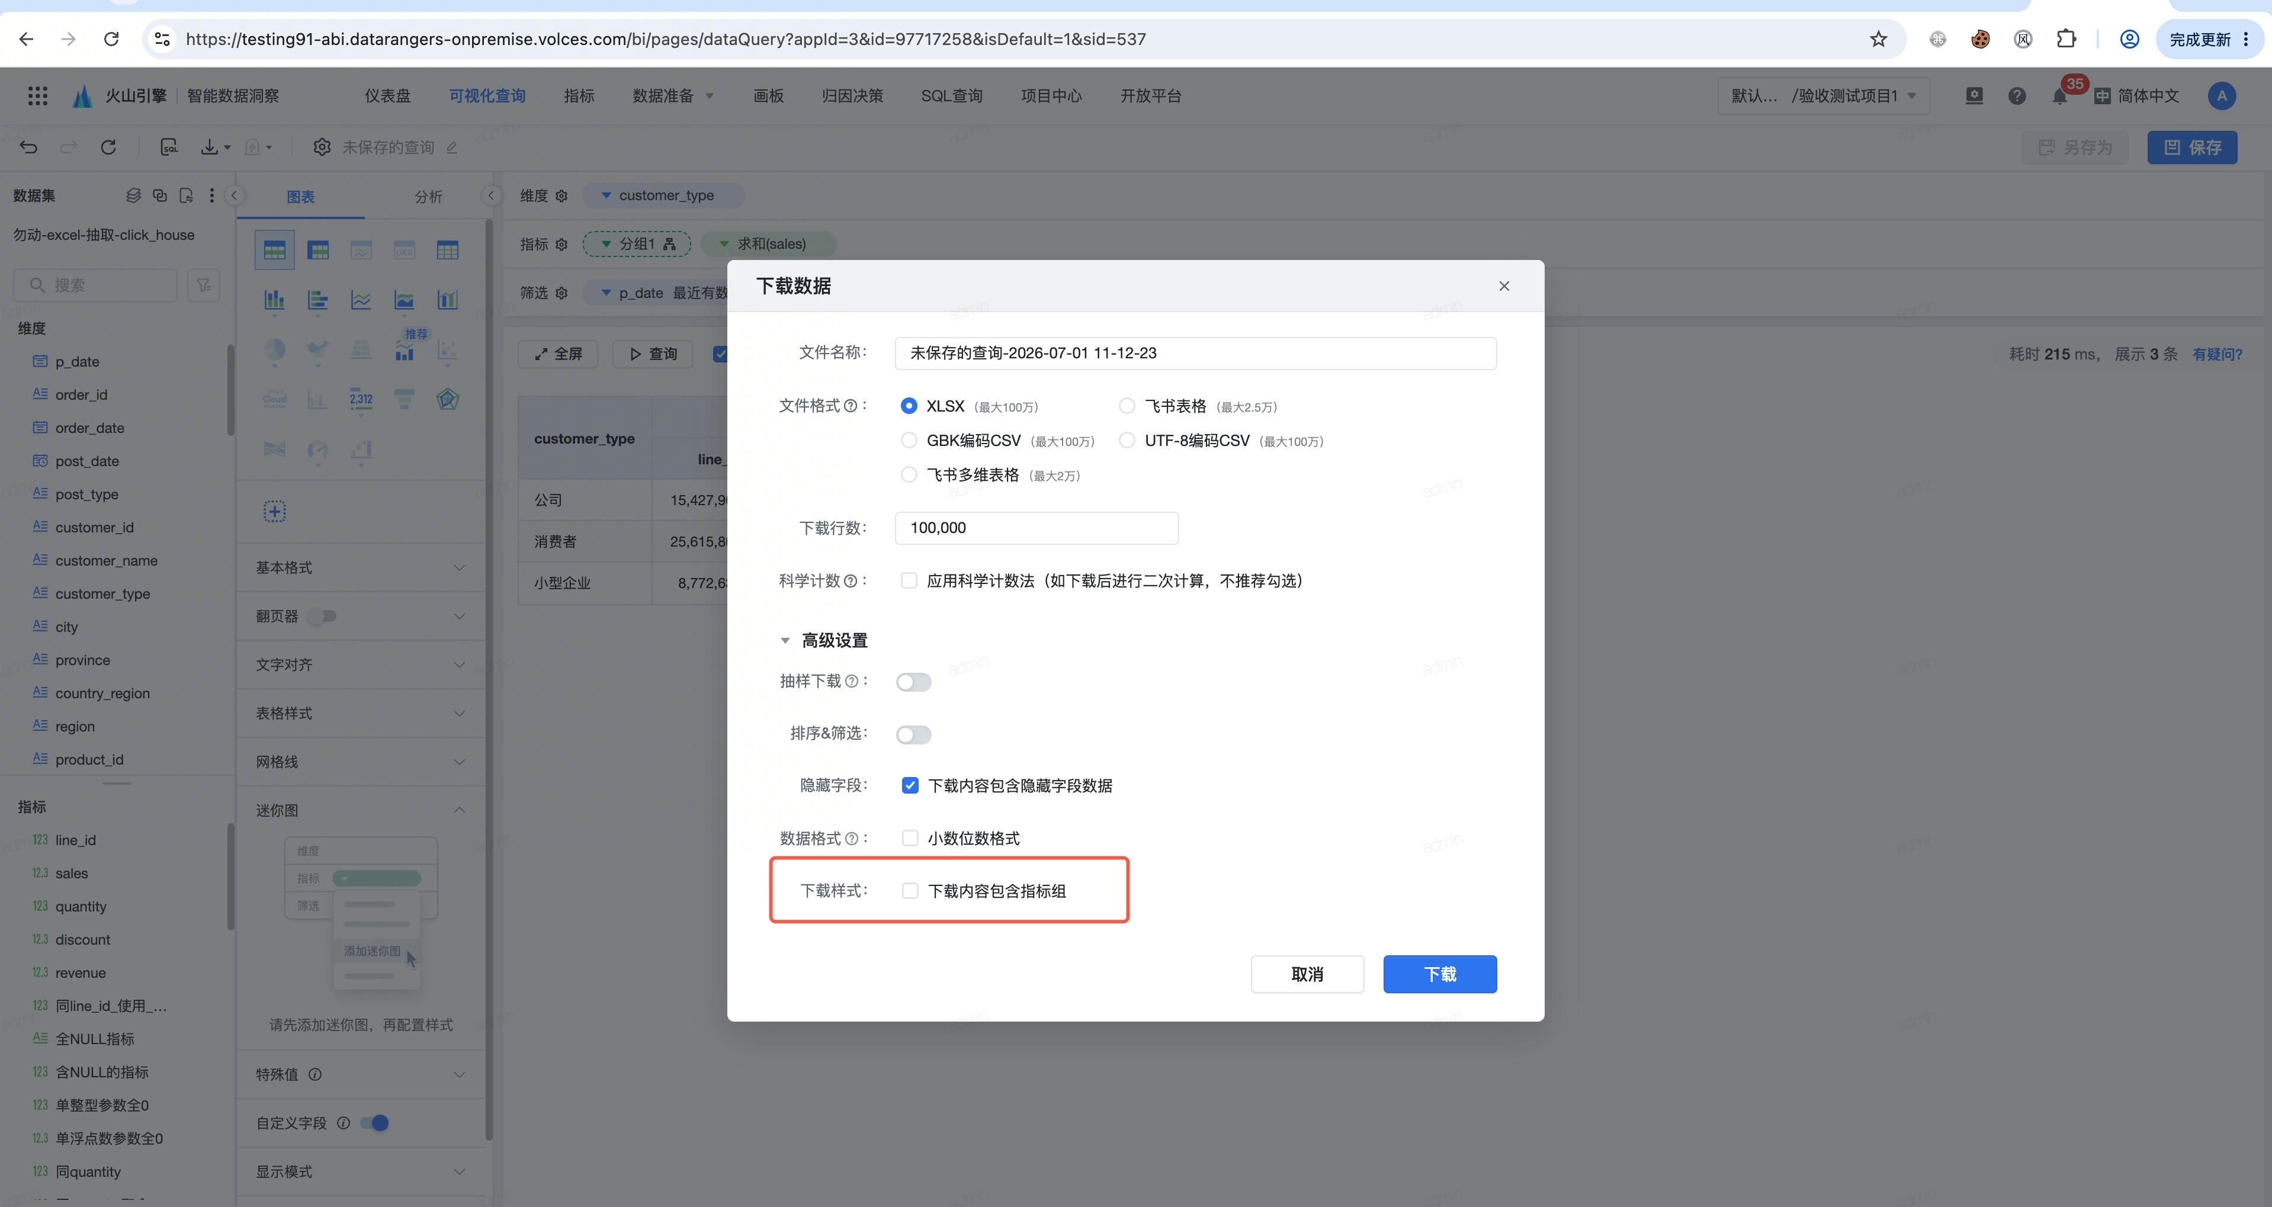Viewport: 2272px width, 1207px height.
Task: Open the app grid launcher icon
Action: [37, 95]
